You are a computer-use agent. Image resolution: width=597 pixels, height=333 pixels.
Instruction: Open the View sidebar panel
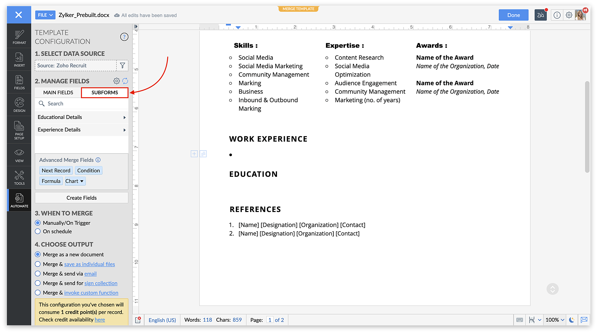pos(19,155)
